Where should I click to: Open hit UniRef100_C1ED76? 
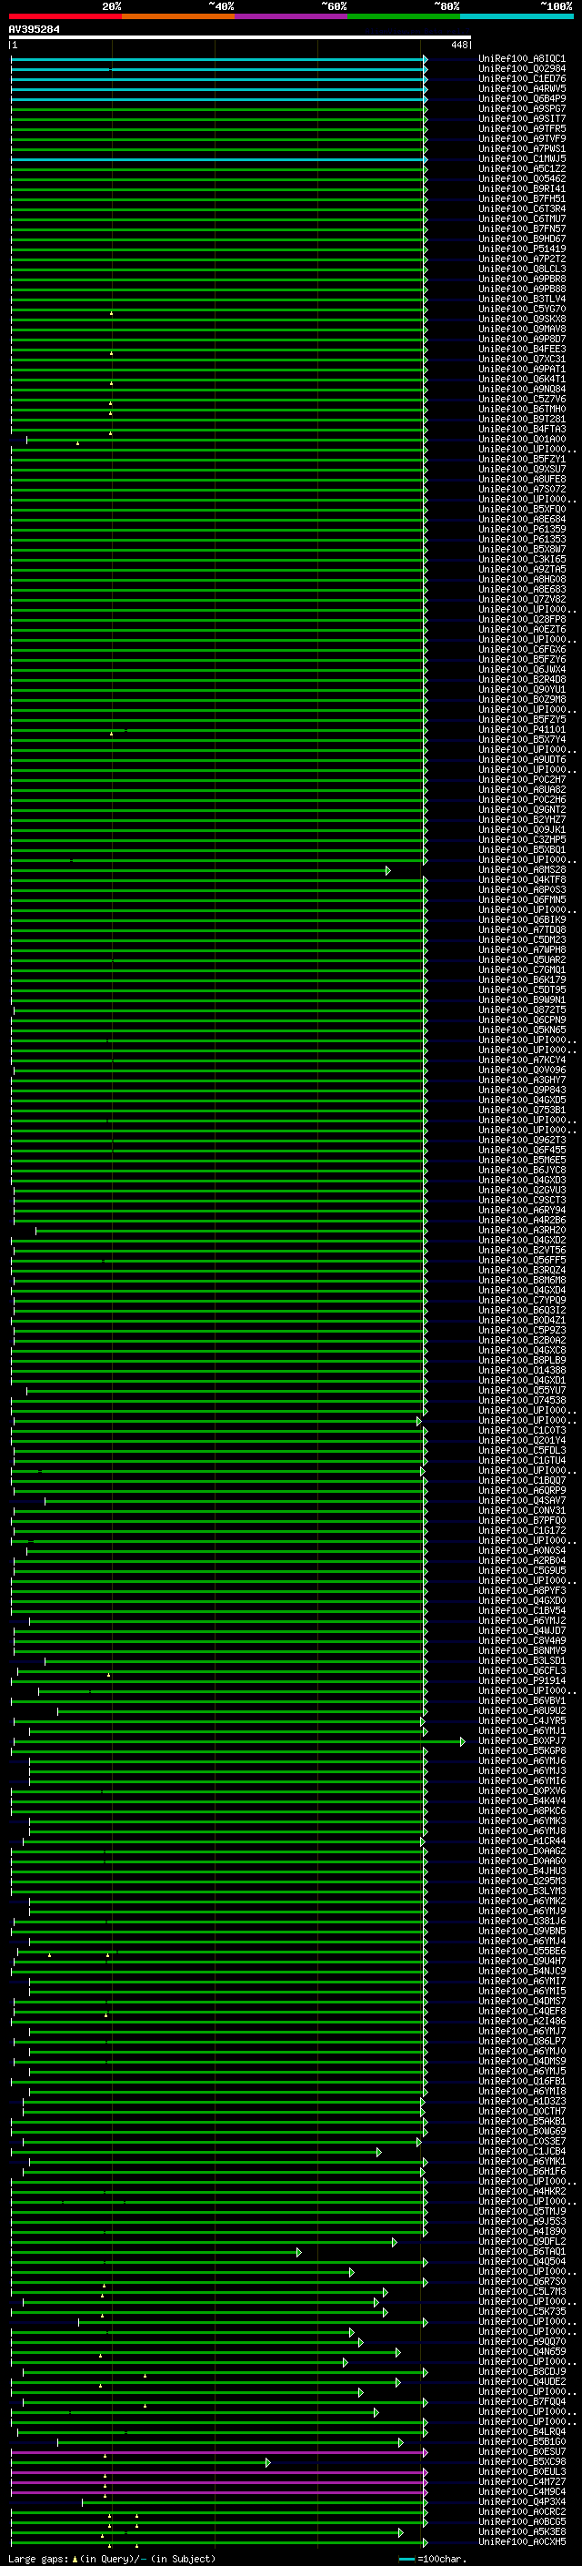pos(521,78)
